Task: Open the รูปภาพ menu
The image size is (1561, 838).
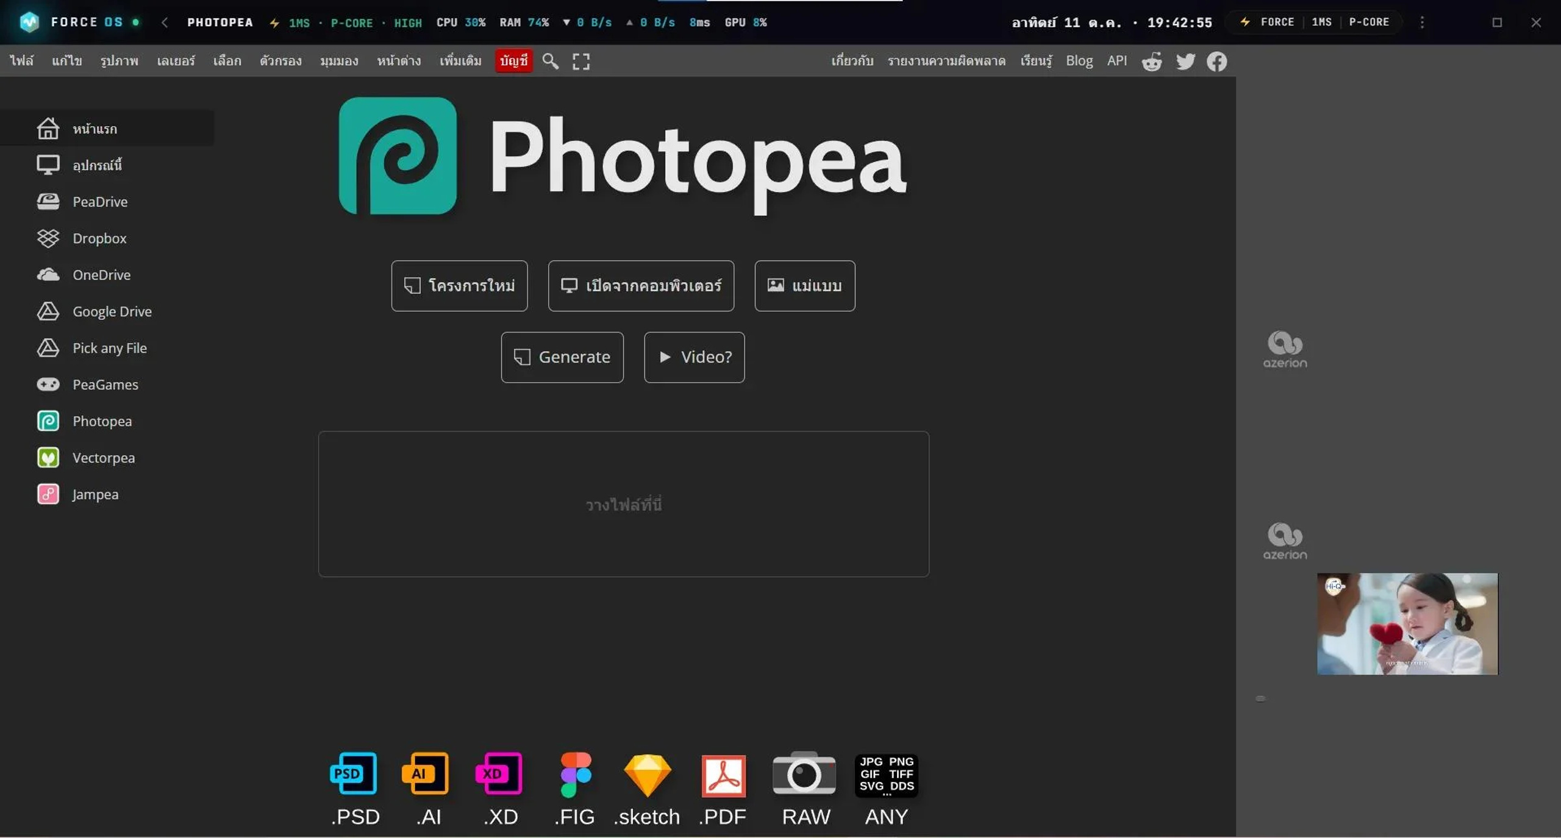Action: tap(120, 60)
